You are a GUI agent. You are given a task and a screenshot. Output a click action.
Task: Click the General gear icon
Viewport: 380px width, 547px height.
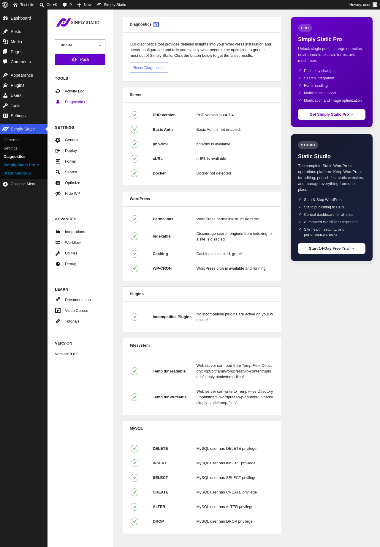click(58, 140)
